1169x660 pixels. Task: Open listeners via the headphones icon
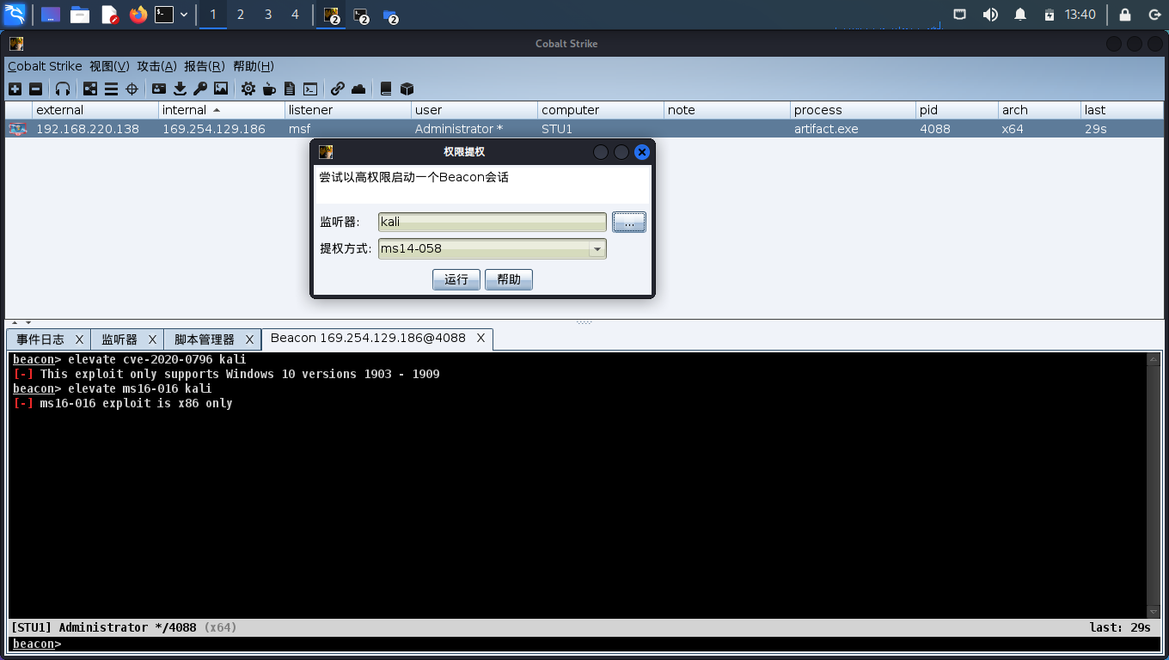(x=63, y=89)
